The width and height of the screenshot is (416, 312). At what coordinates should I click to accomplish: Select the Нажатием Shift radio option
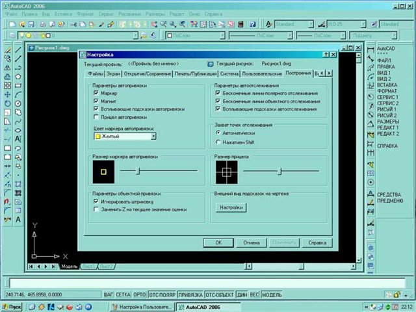(218, 141)
